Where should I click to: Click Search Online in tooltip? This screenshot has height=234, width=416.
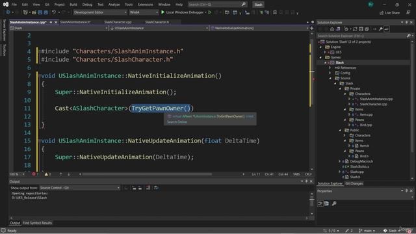click(177, 122)
